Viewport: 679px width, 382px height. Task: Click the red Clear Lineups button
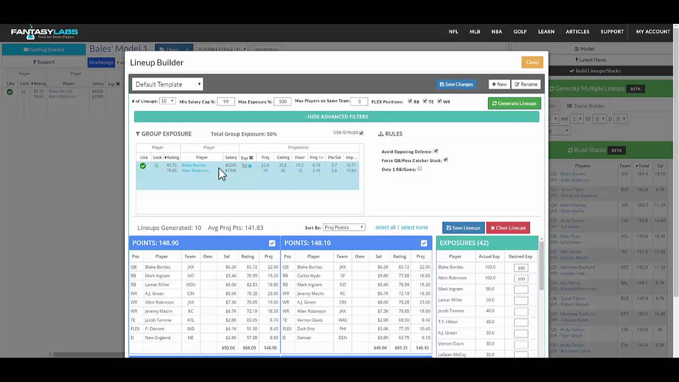508,228
